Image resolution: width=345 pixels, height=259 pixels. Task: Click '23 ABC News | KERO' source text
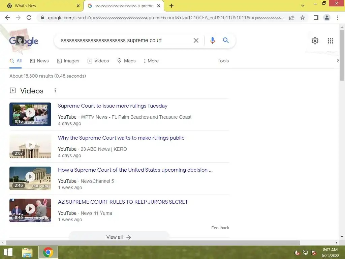click(104, 149)
